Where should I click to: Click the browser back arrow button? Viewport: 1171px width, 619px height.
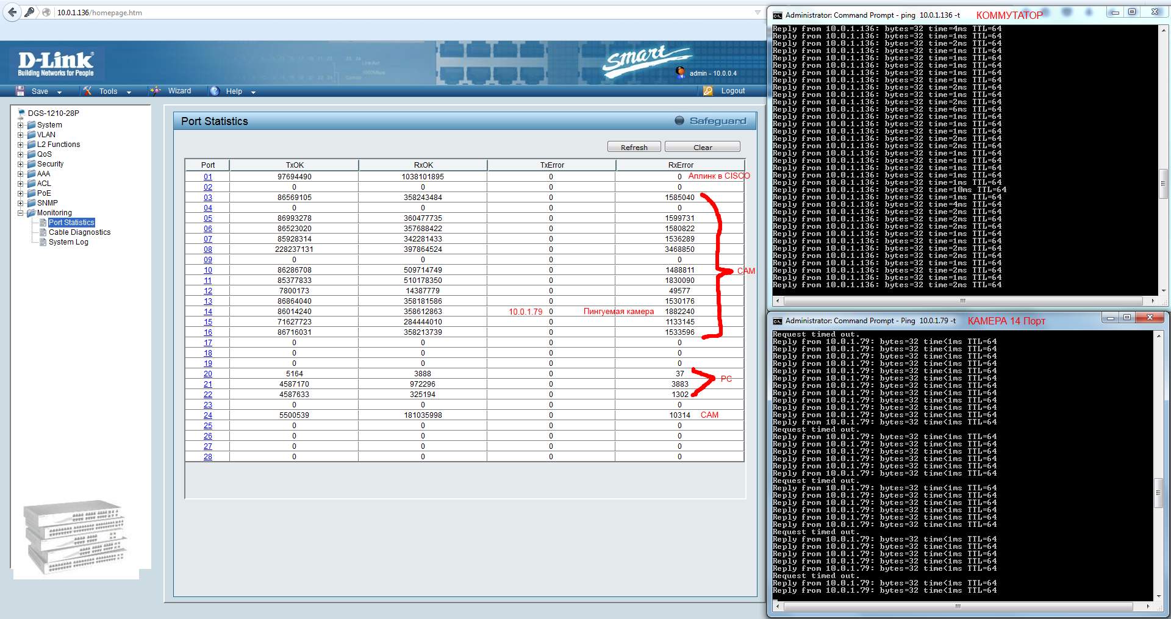point(12,12)
